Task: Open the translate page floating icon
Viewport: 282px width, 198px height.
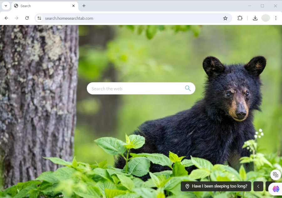Action: pyautogui.click(x=275, y=175)
